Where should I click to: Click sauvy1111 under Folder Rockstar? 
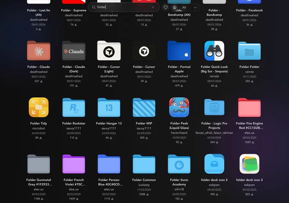point(74,128)
